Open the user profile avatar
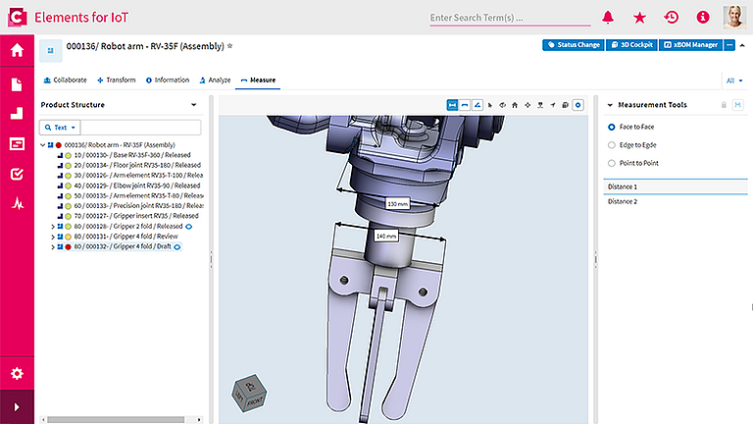Screen dimensions: 753x424 tap(734, 17)
